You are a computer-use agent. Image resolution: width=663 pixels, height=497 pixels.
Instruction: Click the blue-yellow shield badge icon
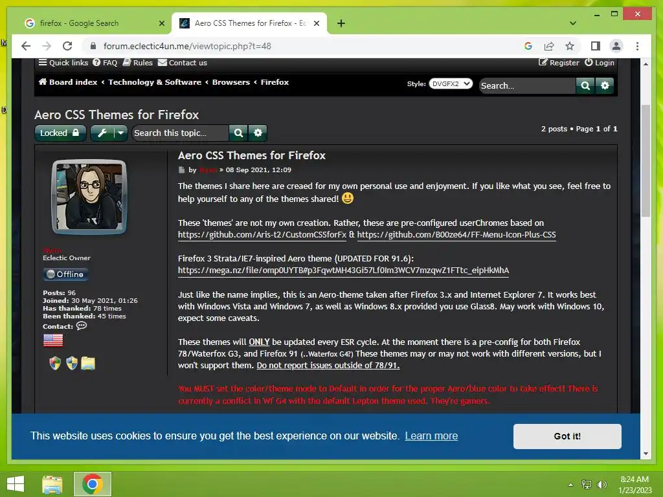point(72,363)
